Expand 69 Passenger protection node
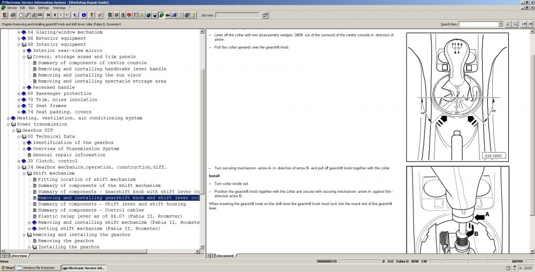Image resolution: width=535 pixels, height=272 pixels. (x=19, y=94)
